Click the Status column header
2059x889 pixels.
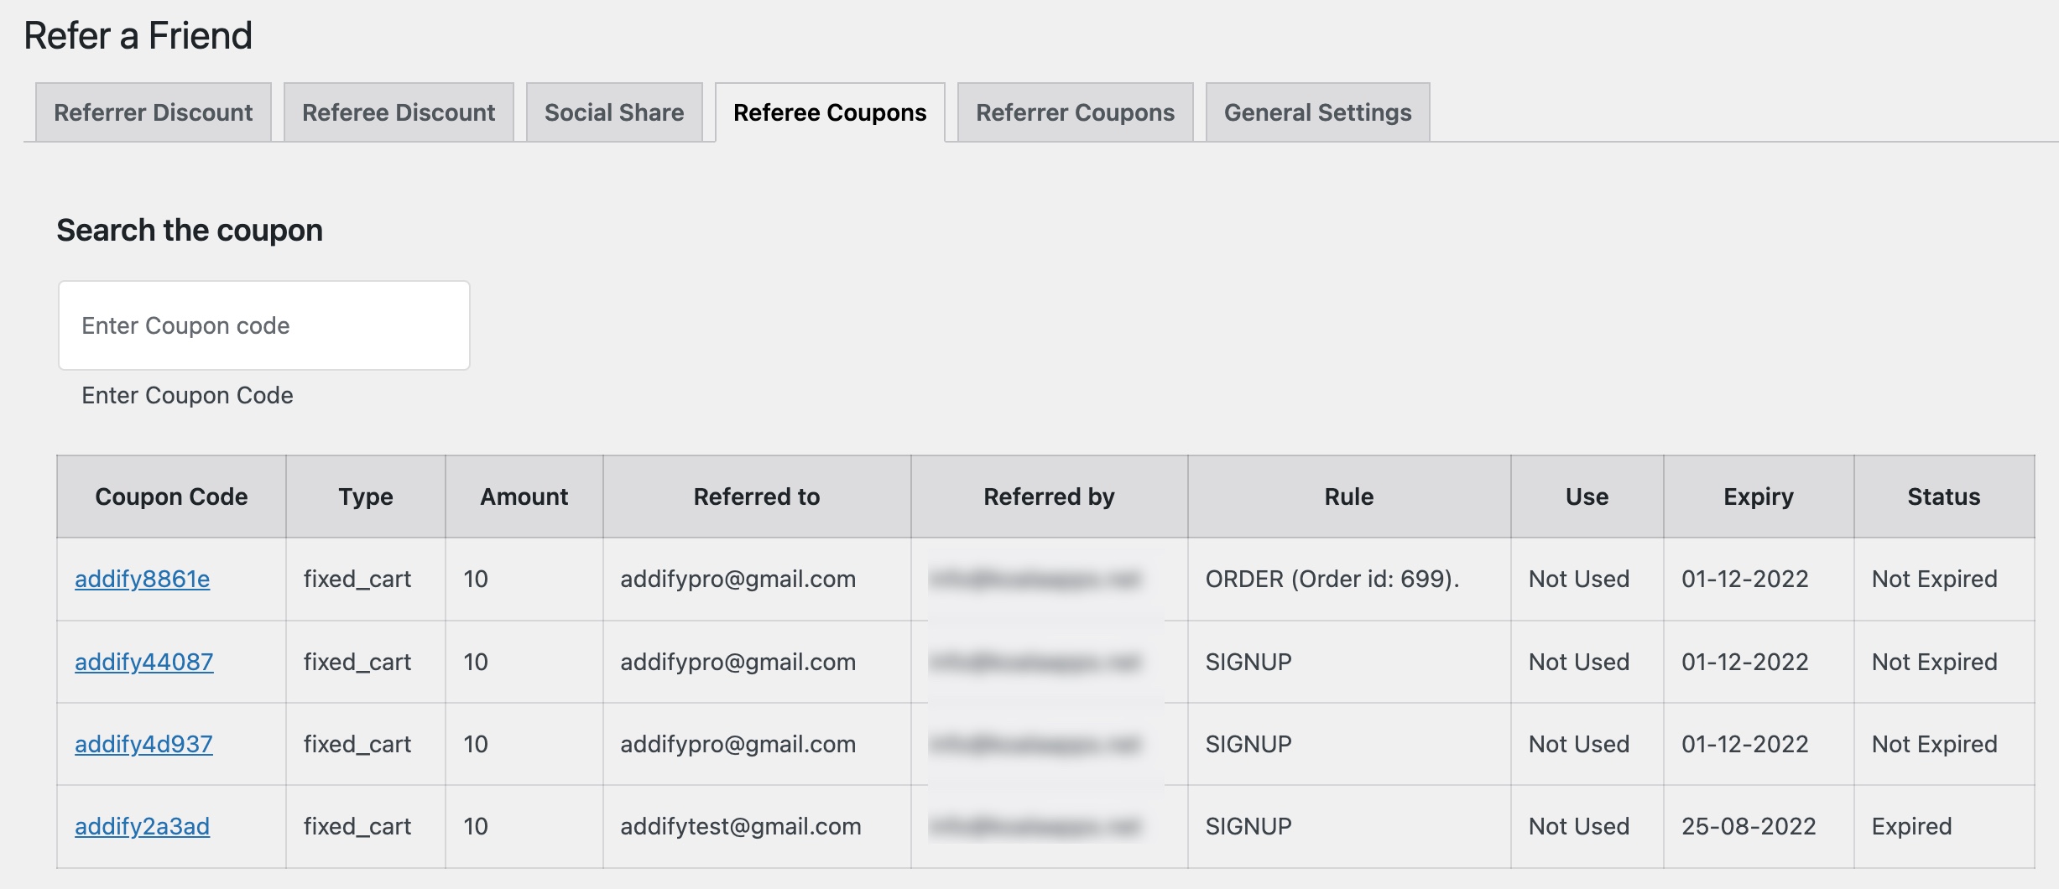point(1942,496)
